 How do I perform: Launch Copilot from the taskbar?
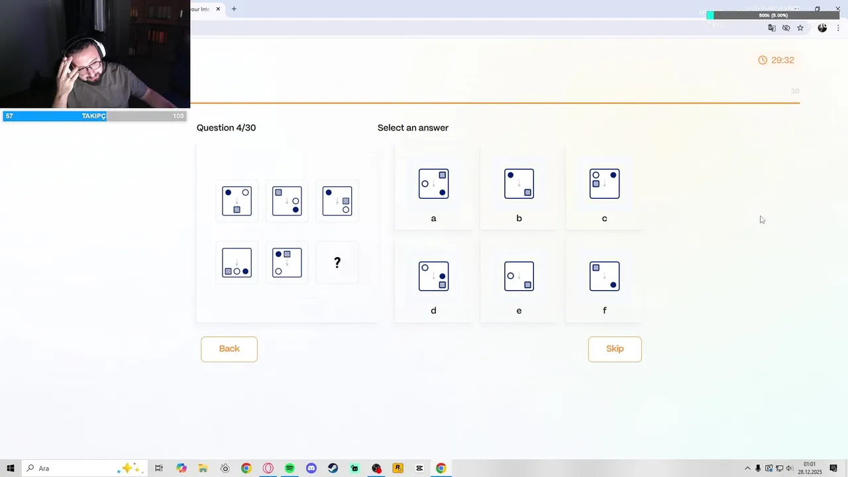[182, 468]
